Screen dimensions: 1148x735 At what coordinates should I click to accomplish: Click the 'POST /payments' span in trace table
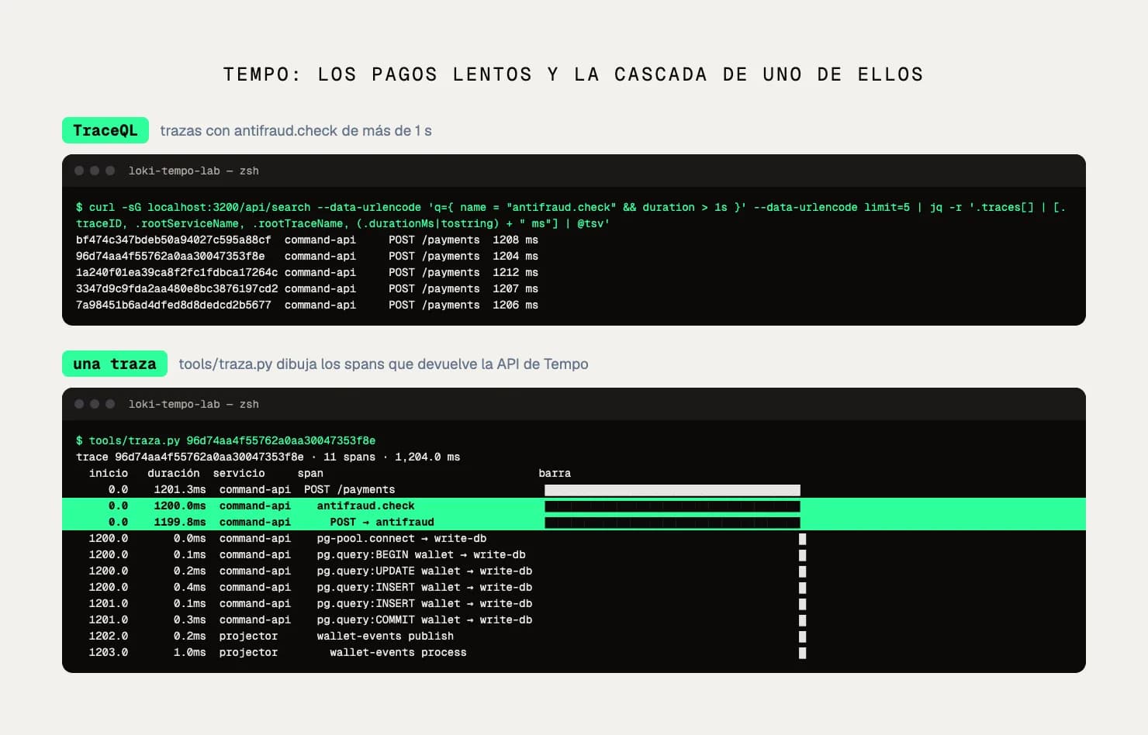[x=350, y=490]
